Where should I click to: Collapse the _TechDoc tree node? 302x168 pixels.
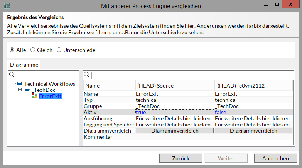coord(20,90)
